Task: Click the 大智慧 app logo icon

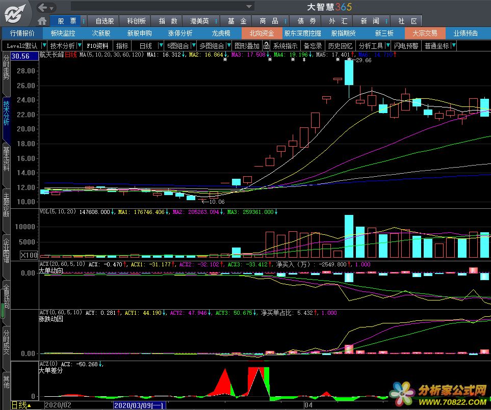Action: pos(14,13)
